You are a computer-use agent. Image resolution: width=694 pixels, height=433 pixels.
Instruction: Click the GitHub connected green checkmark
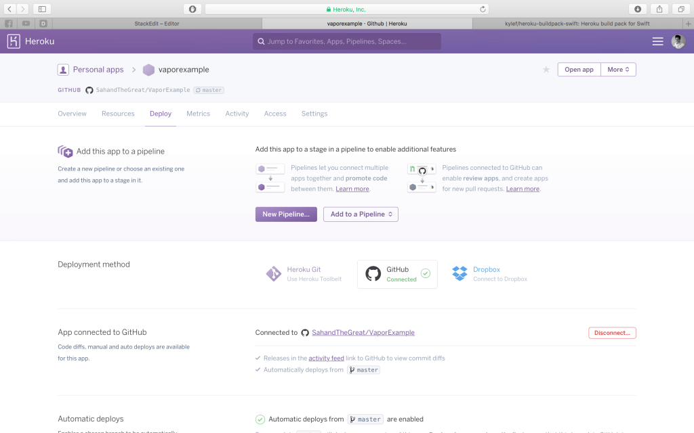426,273
